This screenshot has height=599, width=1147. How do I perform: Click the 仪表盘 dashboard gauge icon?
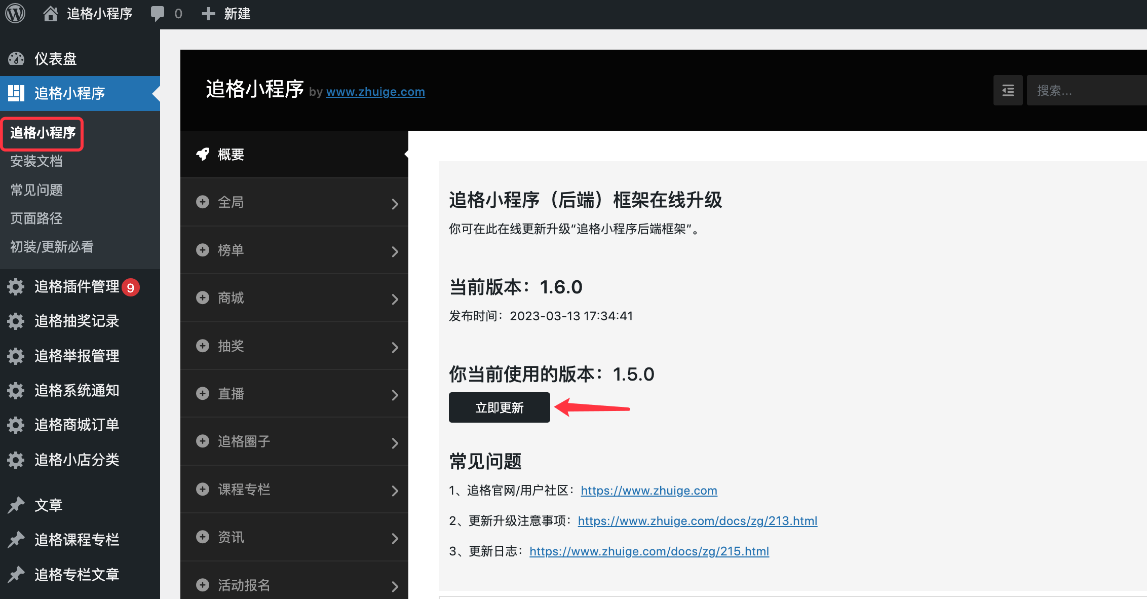16,59
